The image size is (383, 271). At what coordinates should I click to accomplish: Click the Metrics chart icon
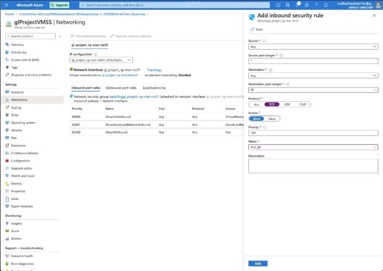[7, 238]
